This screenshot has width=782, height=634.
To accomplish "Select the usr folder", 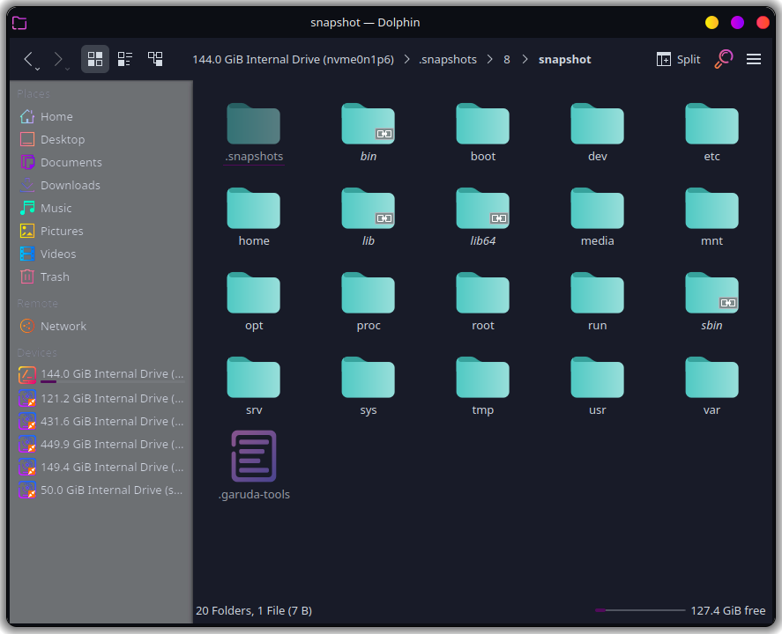I will pos(598,378).
